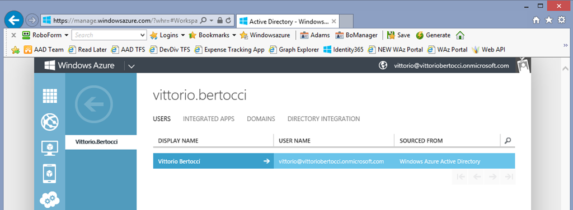
Task: Open the Read Later favorite
Action: (x=88, y=50)
